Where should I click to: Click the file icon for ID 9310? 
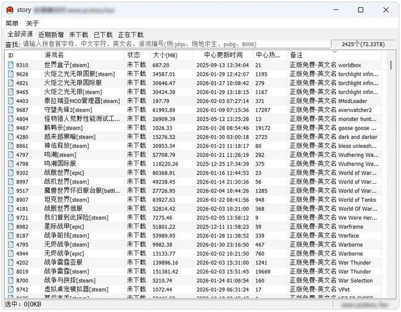[10, 65]
